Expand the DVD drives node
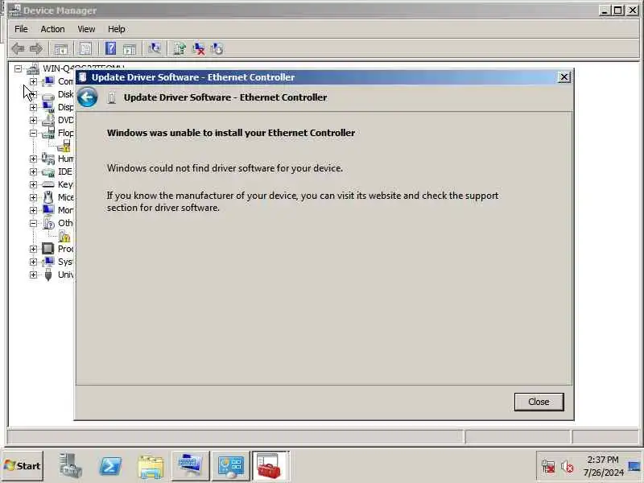The width and height of the screenshot is (644, 483). click(33, 120)
